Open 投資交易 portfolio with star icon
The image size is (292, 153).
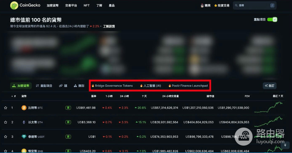coord(222,6)
